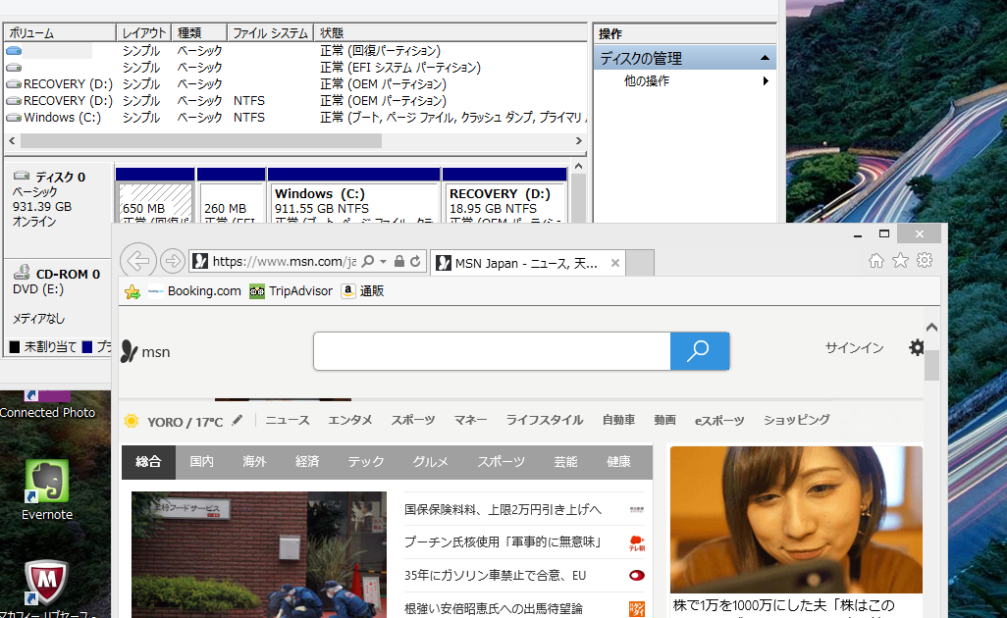Click volume list horizontal scrollbar right arrow
Screen dimensions: 1007x618
click(579, 140)
